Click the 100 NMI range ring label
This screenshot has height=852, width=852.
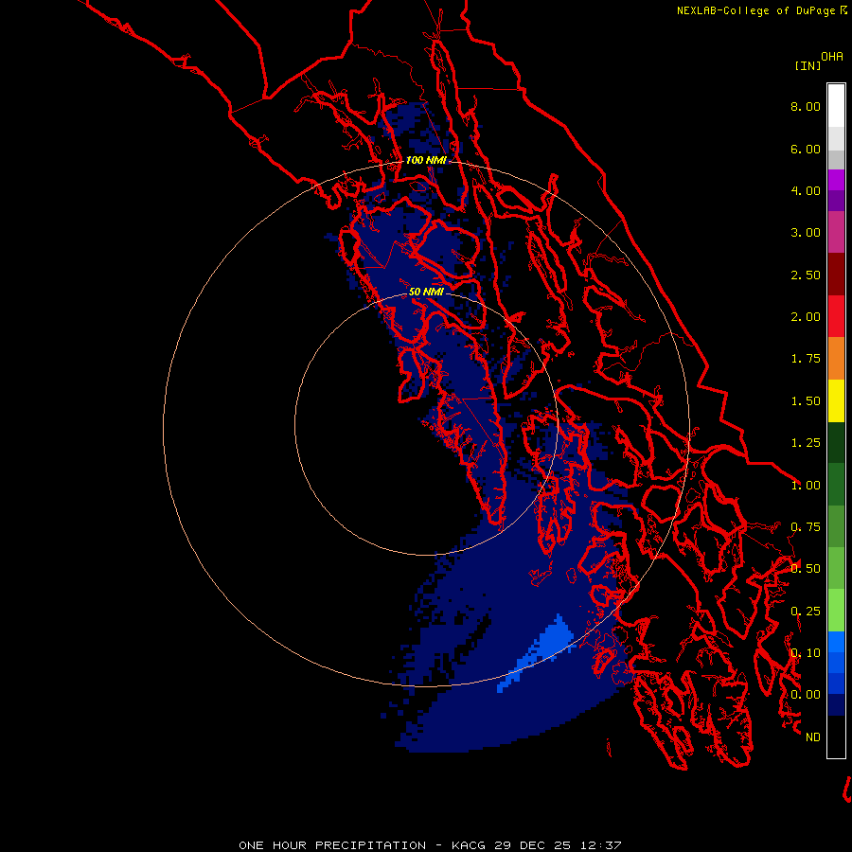click(x=426, y=160)
